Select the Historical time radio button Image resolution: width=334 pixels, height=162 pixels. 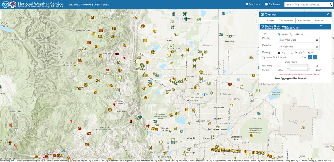pyautogui.click(x=291, y=34)
